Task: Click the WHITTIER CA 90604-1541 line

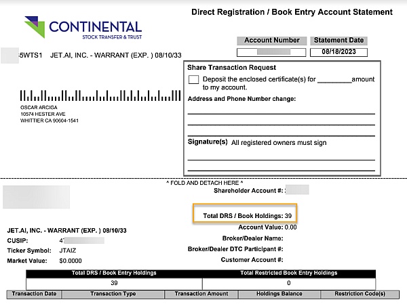Action: coord(50,121)
